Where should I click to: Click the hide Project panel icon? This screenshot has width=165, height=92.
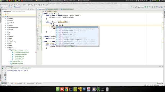35,9
